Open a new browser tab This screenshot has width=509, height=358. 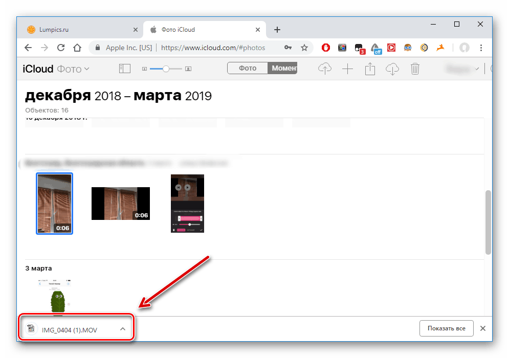[x=277, y=30]
